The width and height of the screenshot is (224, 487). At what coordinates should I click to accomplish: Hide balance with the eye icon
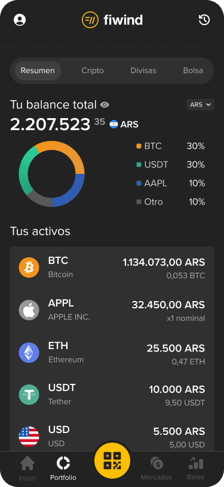(x=105, y=105)
